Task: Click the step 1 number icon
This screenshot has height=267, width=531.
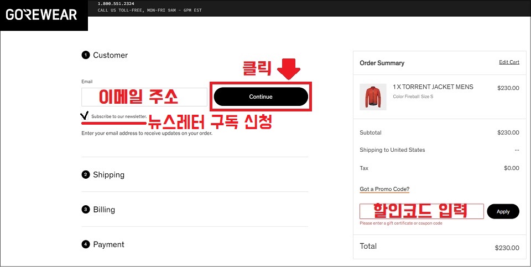Action: tap(86, 55)
